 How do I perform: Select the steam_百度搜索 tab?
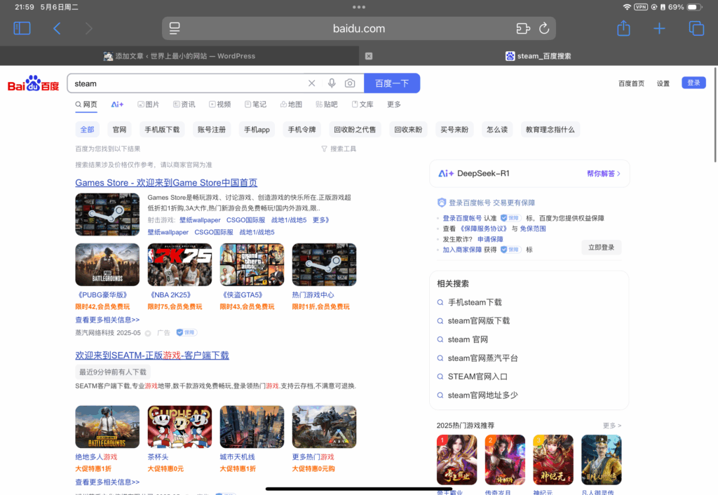click(538, 56)
